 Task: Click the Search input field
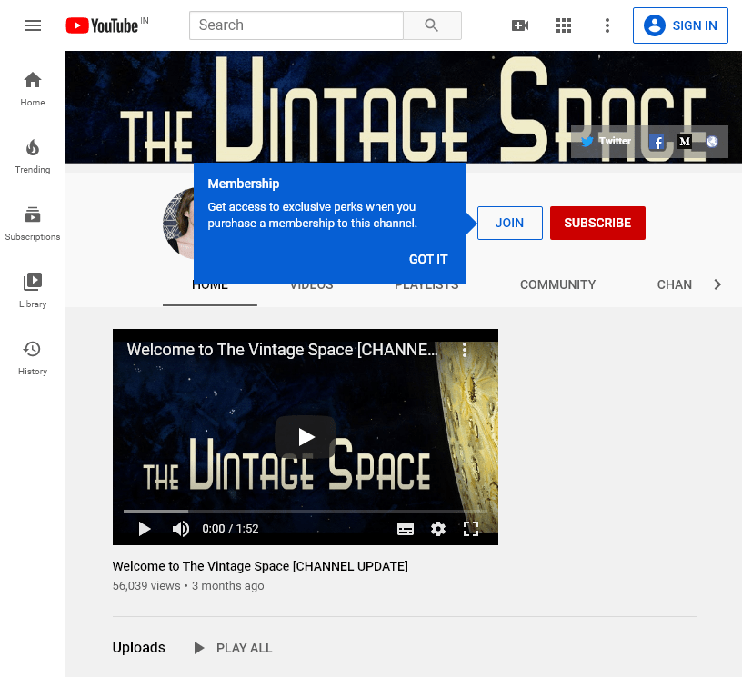tap(296, 25)
